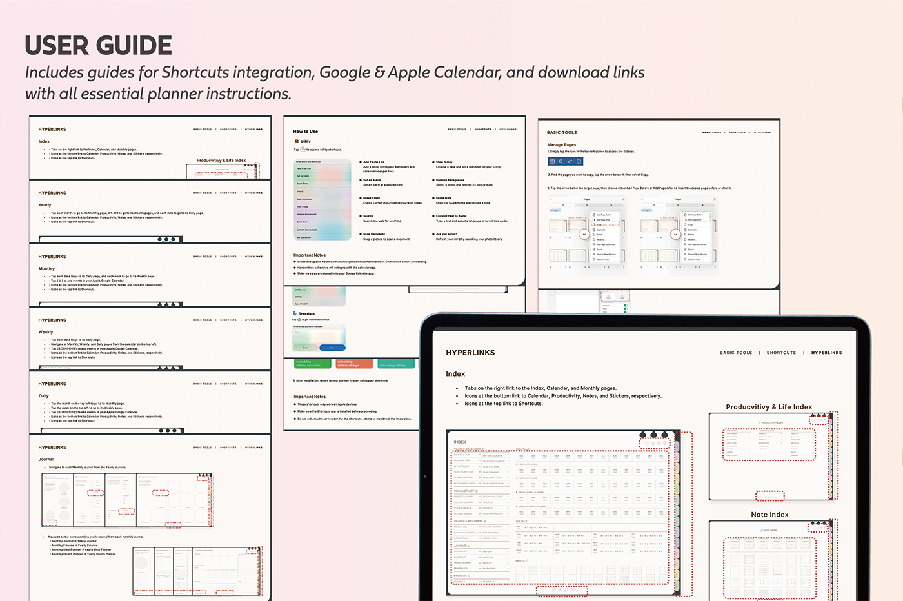This screenshot has width=903, height=601.
Task: Open the Productivity & Life Index thumbnail
Action: pyautogui.click(x=769, y=455)
